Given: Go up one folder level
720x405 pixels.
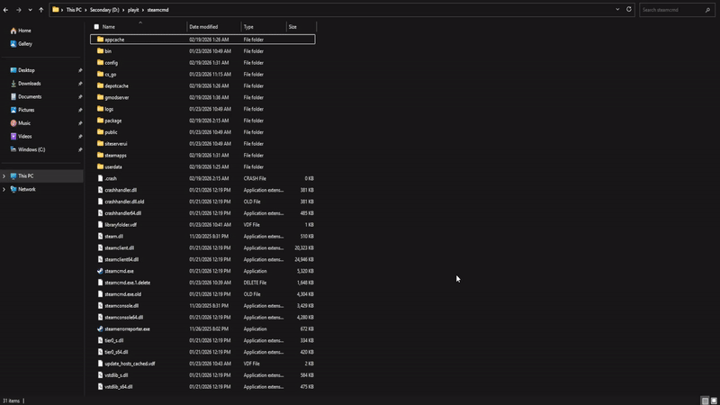Looking at the screenshot, I should pos(40,10).
